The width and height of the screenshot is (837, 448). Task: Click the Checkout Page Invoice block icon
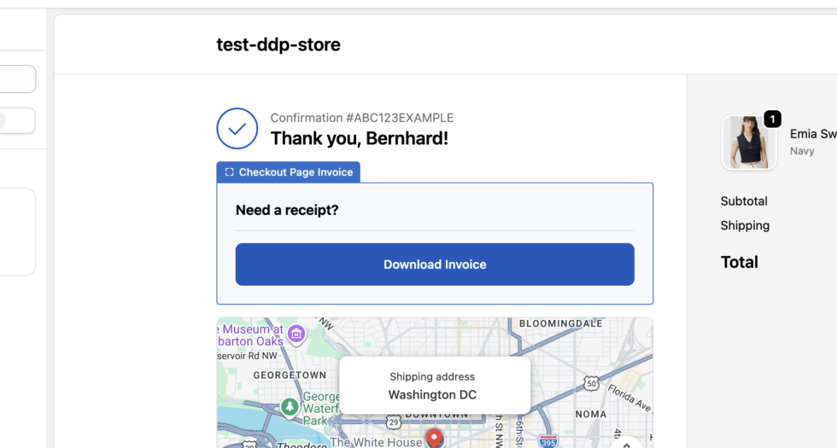[229, 172]
